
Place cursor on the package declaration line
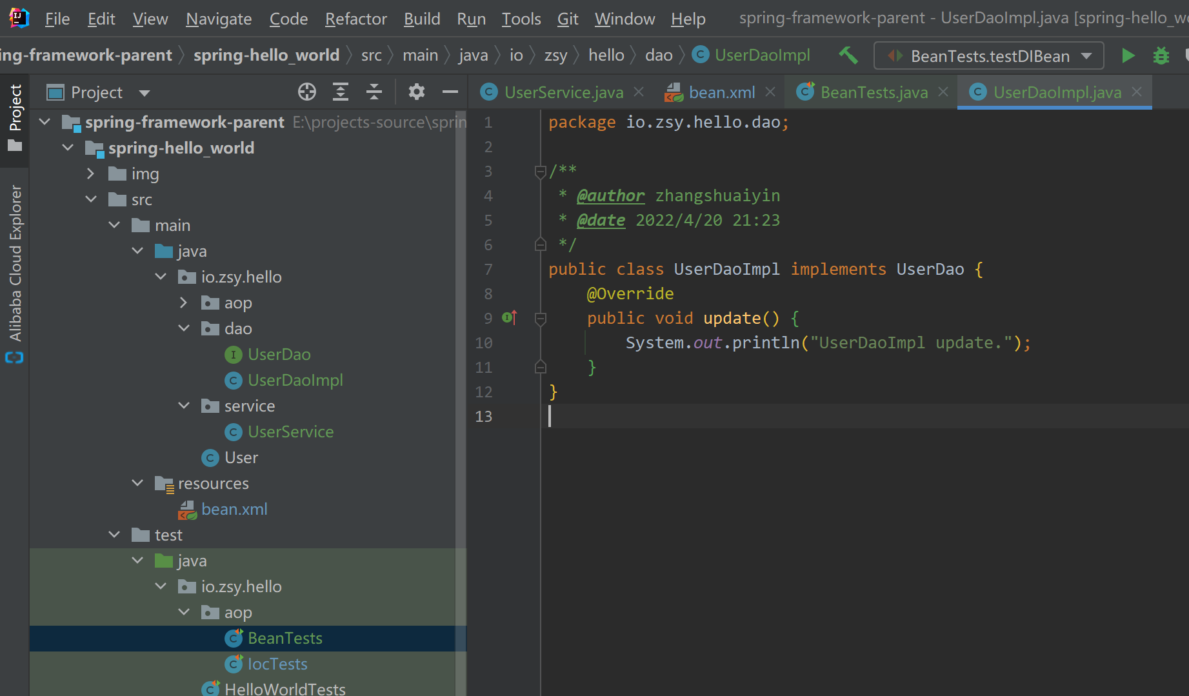(668, 122)
